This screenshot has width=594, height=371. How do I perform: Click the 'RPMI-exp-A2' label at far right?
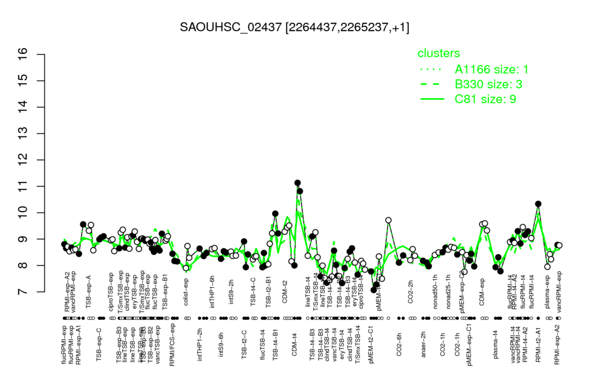(x=556, y=344)
